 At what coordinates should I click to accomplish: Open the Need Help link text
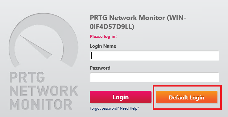tap(129, 108)
